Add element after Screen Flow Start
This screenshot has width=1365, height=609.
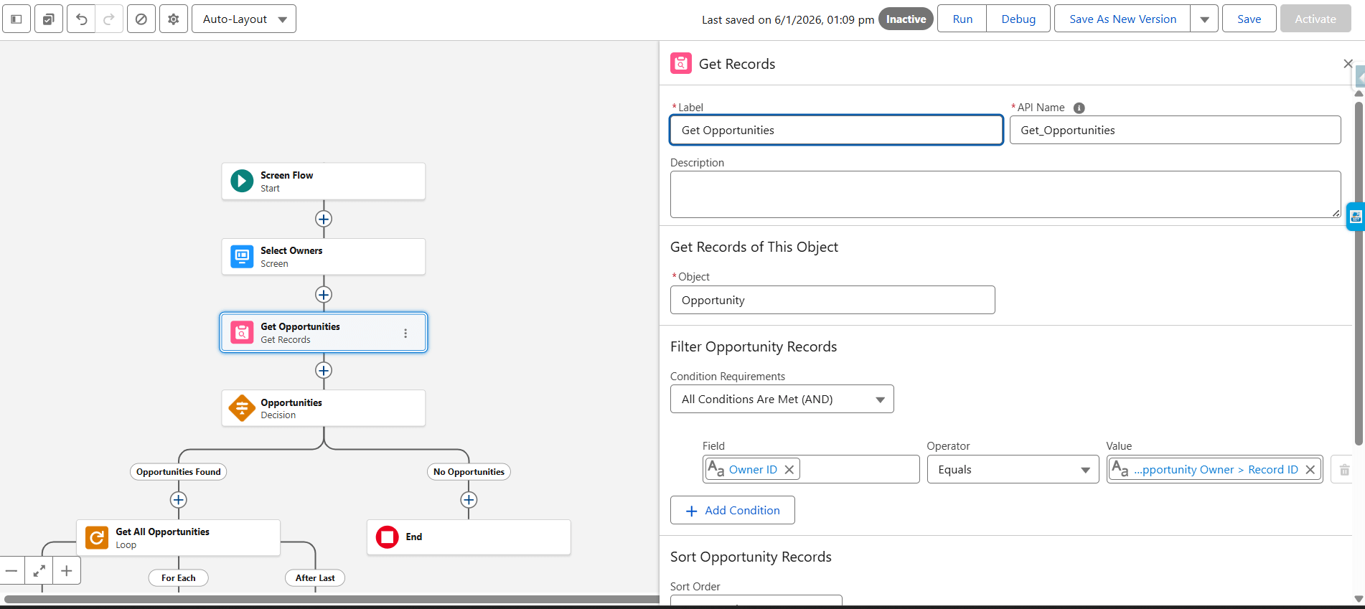click(x=324, y=219)
